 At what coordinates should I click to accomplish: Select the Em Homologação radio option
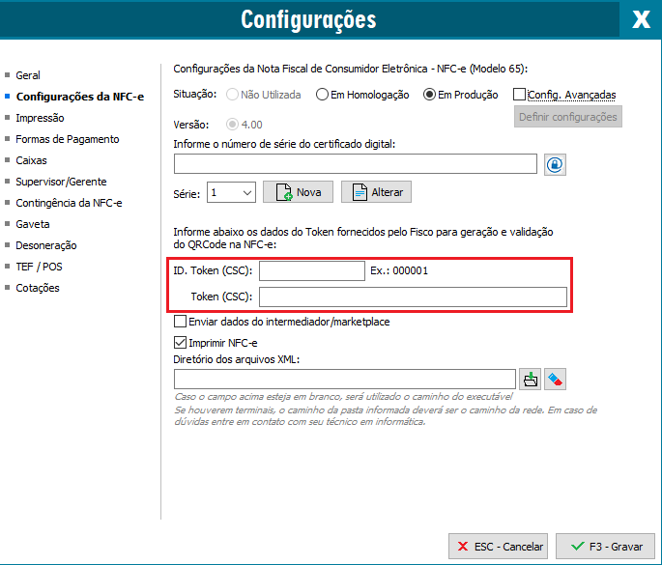tap(323, 95)
